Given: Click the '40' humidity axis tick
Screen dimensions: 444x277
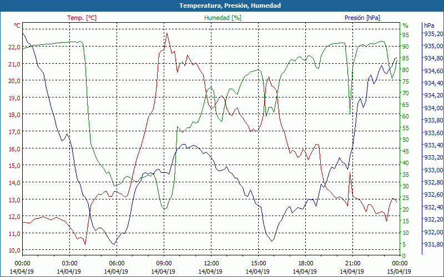Looking at the screenshot, I should [x=406, y=163].
